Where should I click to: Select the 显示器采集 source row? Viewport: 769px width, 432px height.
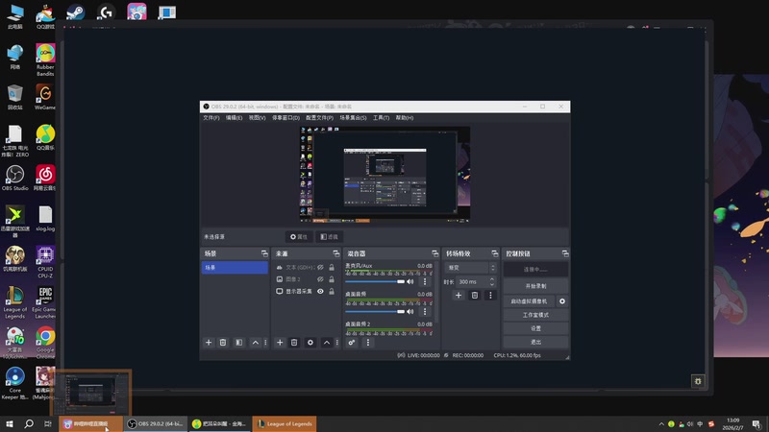point(306,292)
